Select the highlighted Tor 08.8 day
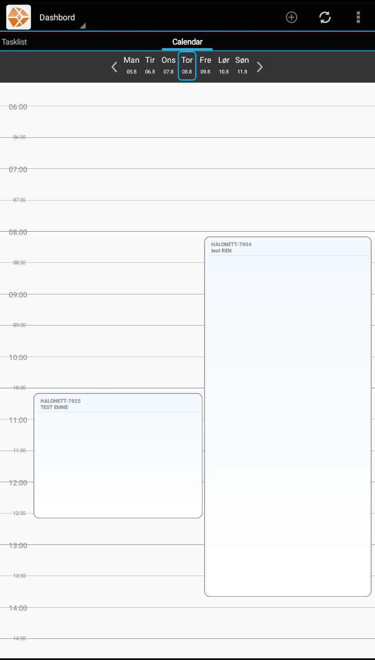Screen dimensions: 375x660 click(x=187, y=66)
